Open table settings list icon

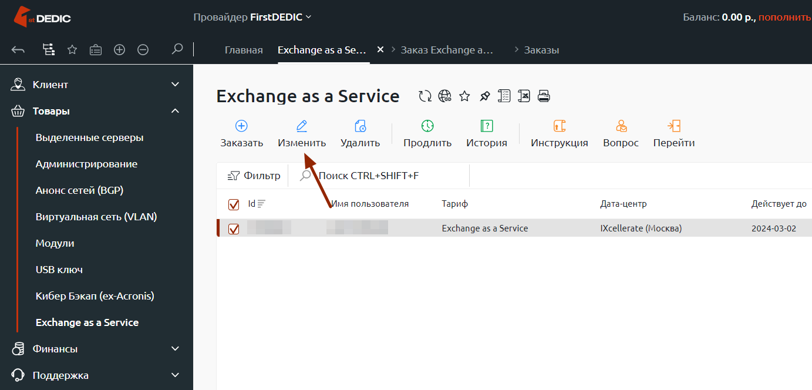504,96
